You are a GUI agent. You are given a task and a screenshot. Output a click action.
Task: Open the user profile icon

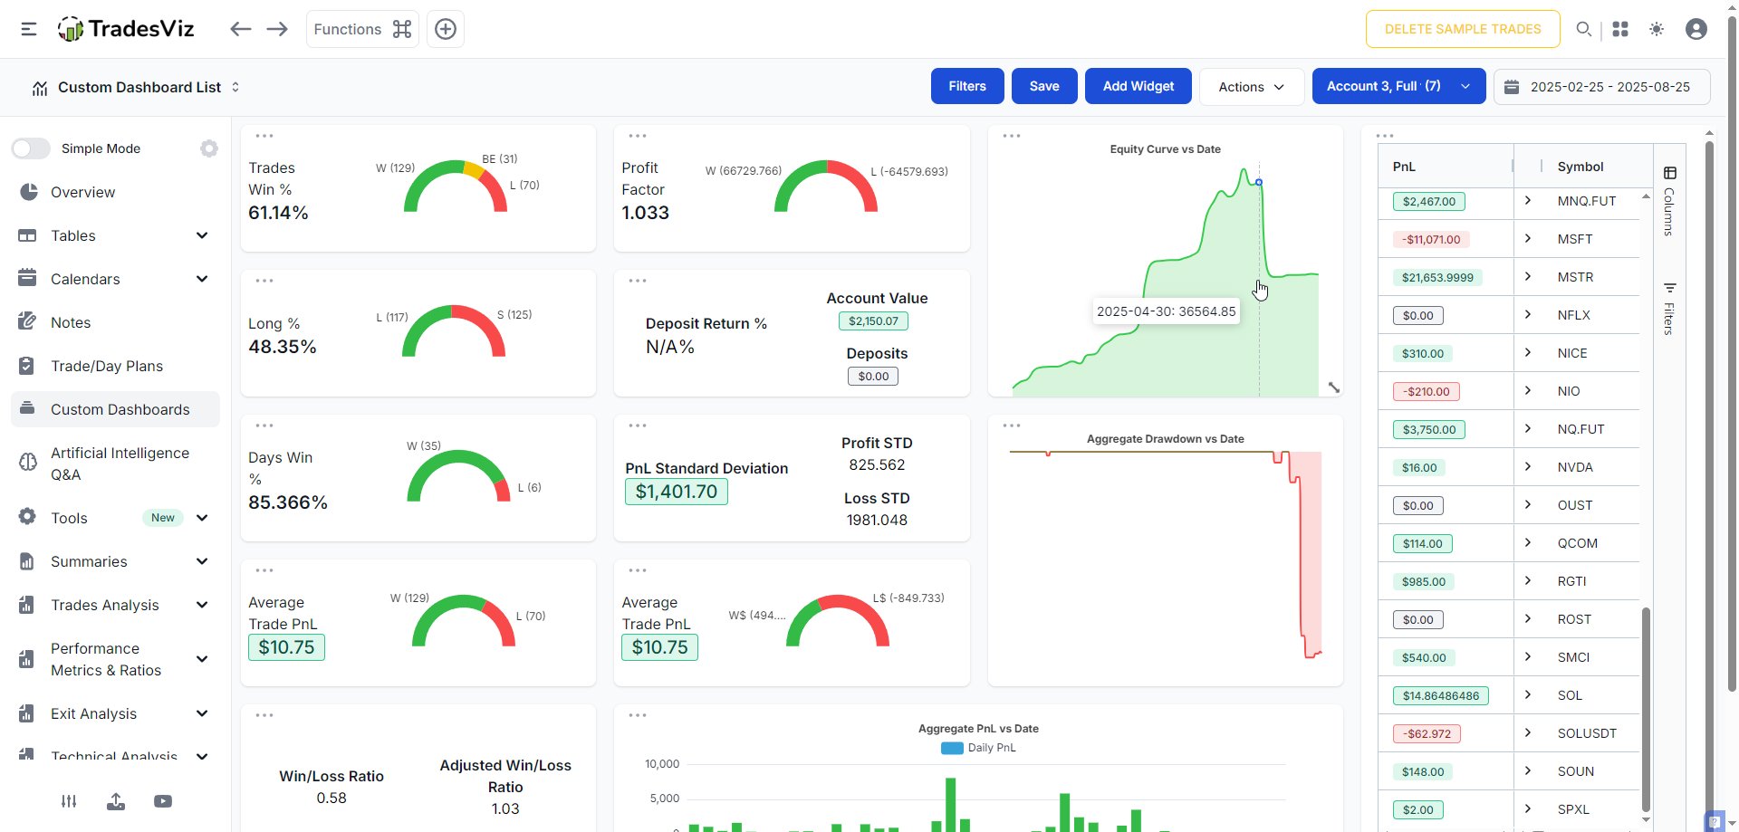1696,29
